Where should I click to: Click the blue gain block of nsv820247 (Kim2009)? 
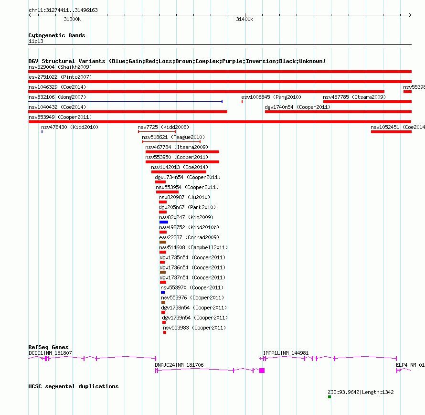tap(164, 222)
